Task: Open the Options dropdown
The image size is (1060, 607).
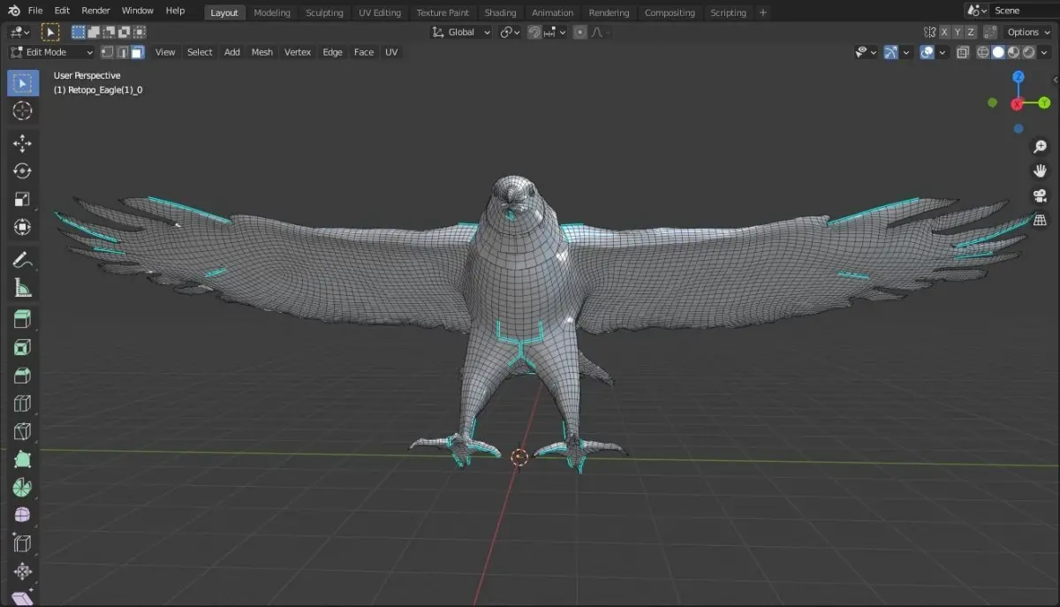Action: coord(1027,32)
